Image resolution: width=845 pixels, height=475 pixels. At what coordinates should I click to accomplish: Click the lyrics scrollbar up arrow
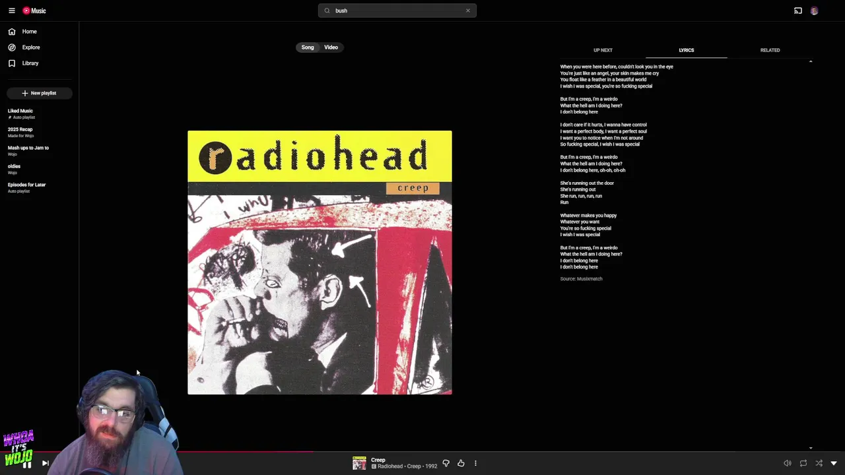[811, 61]
